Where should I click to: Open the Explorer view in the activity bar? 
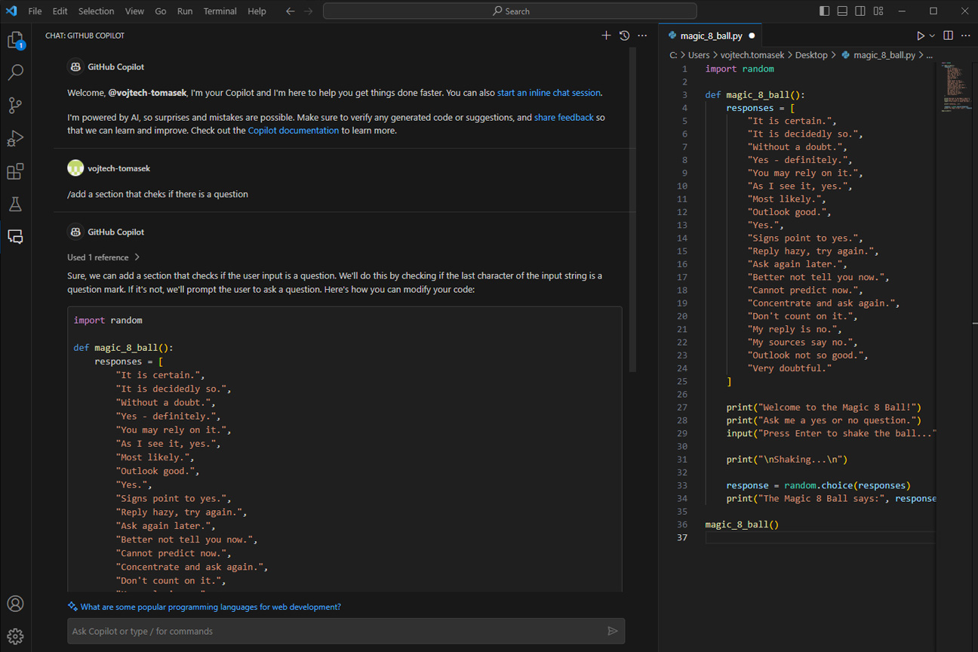coord(15,40)
